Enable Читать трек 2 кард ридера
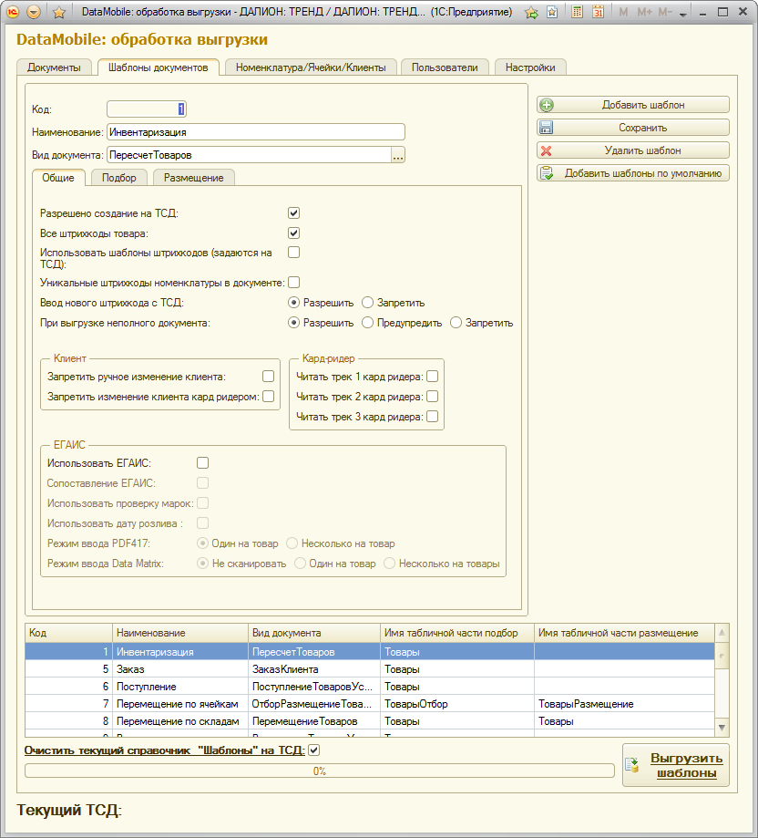The height and width of the screenshot is (838, 758). tap(433, 396)
